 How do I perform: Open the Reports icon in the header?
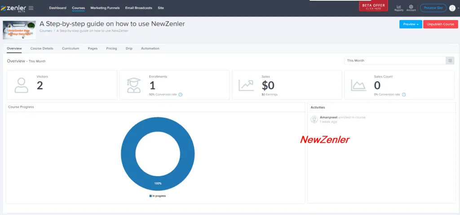[398, 8]
